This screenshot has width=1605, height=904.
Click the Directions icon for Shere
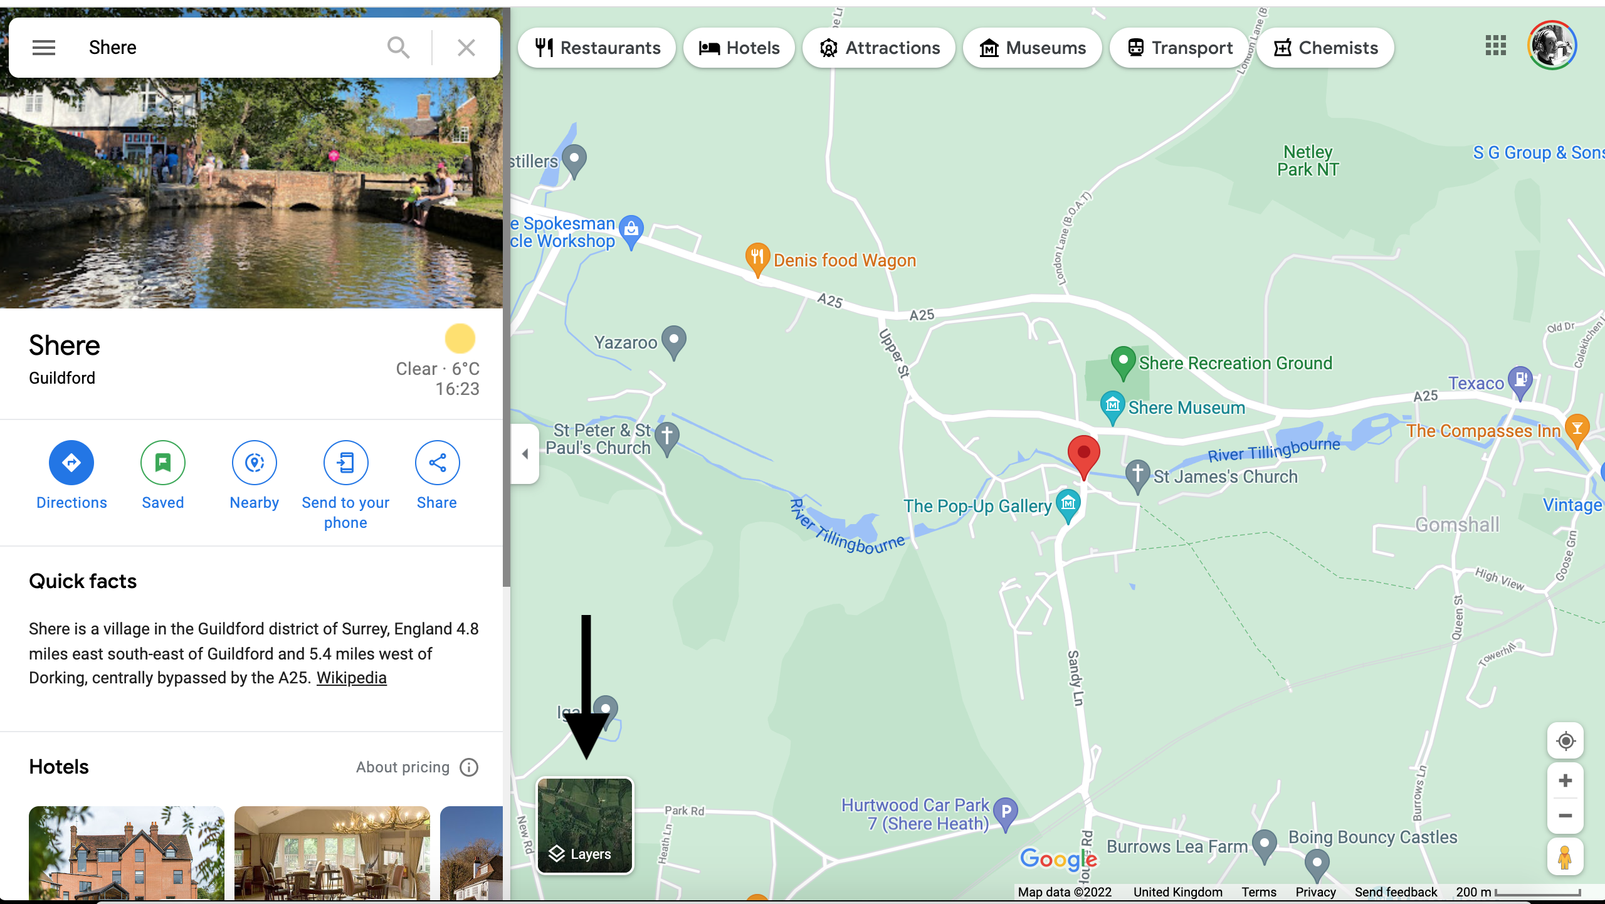pos(71,462)
